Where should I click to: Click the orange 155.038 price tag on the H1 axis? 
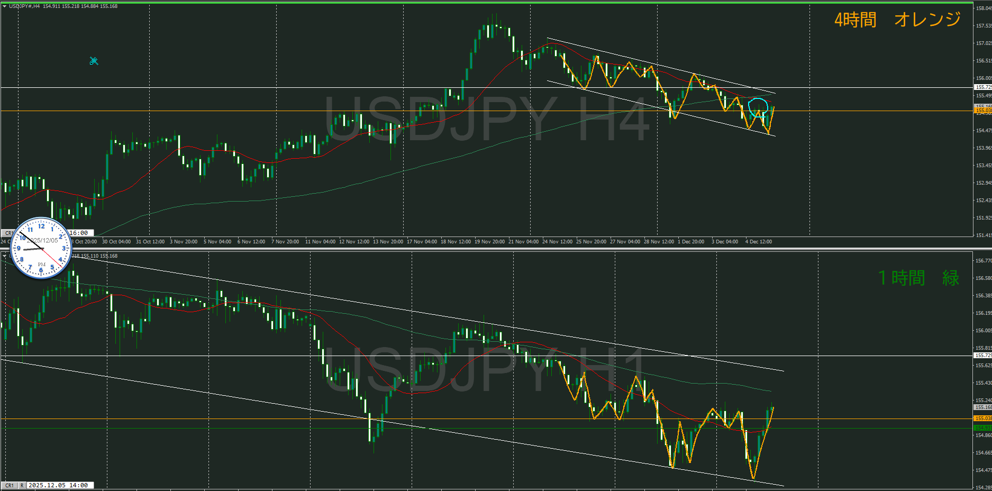tap(982, 419)
